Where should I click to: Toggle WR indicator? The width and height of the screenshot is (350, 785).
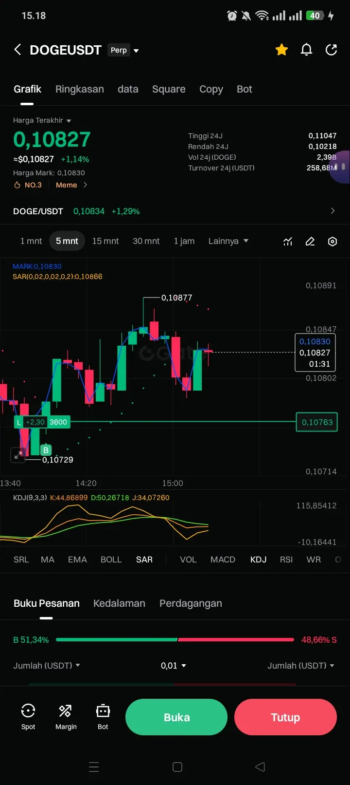[314, 560]
